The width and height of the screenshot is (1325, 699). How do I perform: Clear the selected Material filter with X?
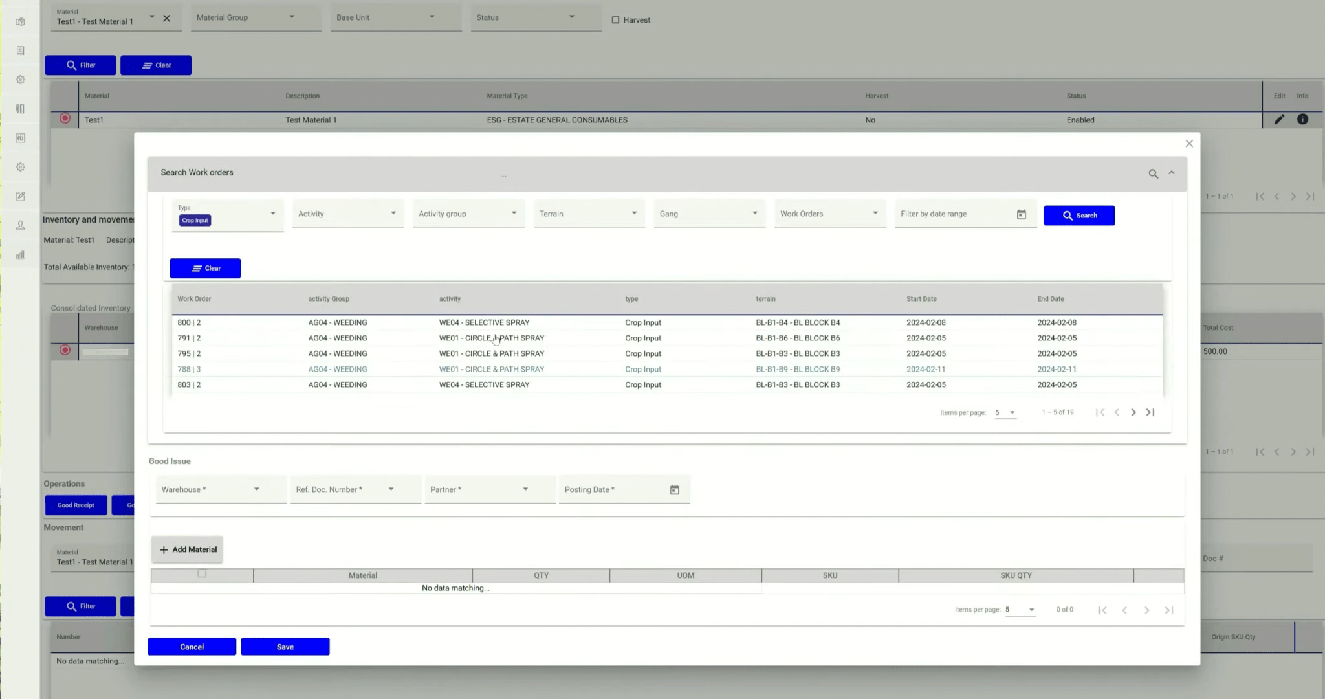[167, 18]
